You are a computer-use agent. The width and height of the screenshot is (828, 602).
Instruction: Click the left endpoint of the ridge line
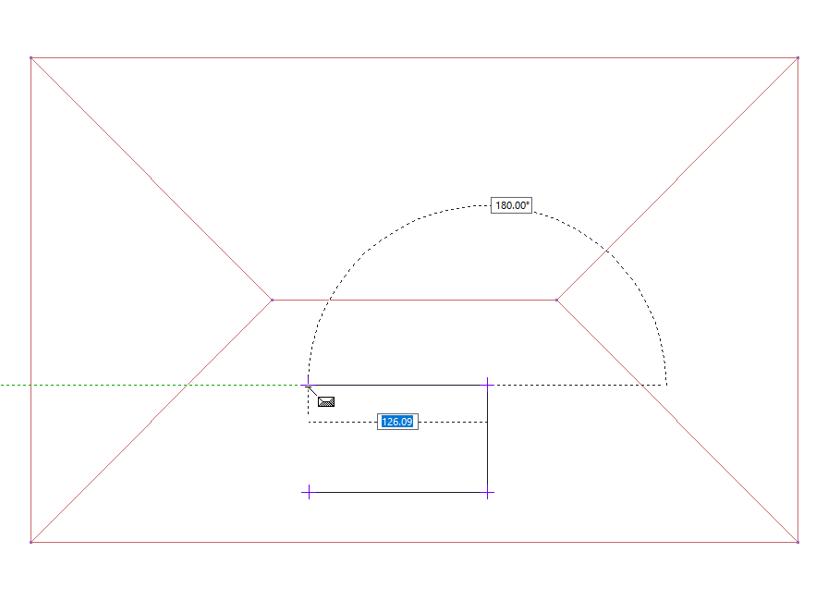pyautogui.click(x=272, y=300)
